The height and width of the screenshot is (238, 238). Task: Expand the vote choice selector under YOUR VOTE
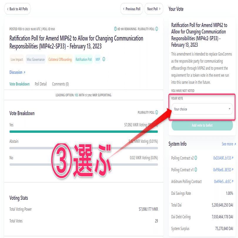[x=202, y=109]
